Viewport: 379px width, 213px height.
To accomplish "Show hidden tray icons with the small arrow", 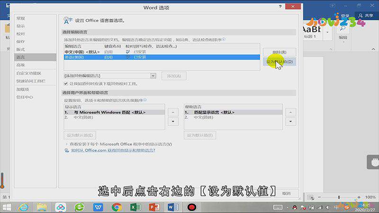I will tap(288, 207).
